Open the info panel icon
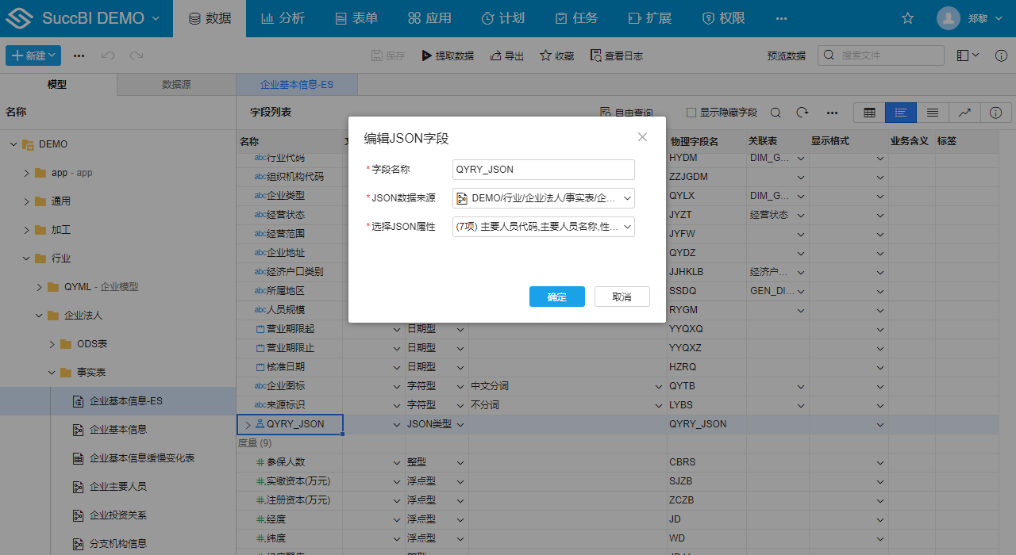 [x=996, y=113]
